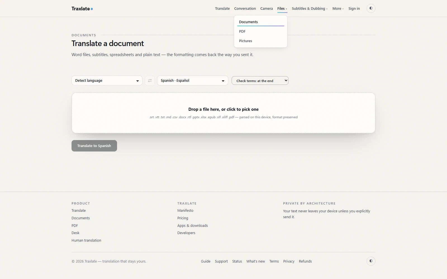Toggle theme using the footer button
The image size is (447, 279).
(371, 261)
